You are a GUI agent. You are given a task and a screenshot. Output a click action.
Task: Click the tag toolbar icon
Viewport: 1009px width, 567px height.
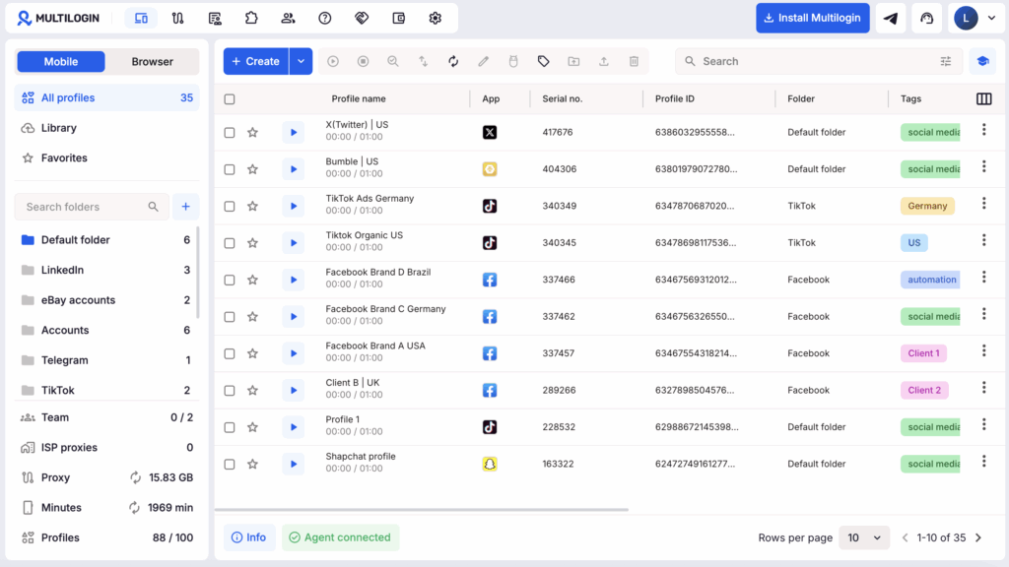click(x=544, y=61)
